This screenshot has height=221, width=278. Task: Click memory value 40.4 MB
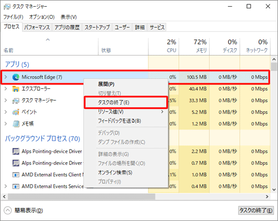[x=198, y=89]
